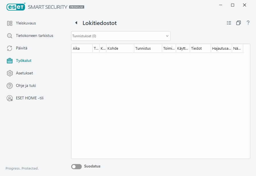
Task: Open contextual help via the ? icon
Action: coord(248,23)
